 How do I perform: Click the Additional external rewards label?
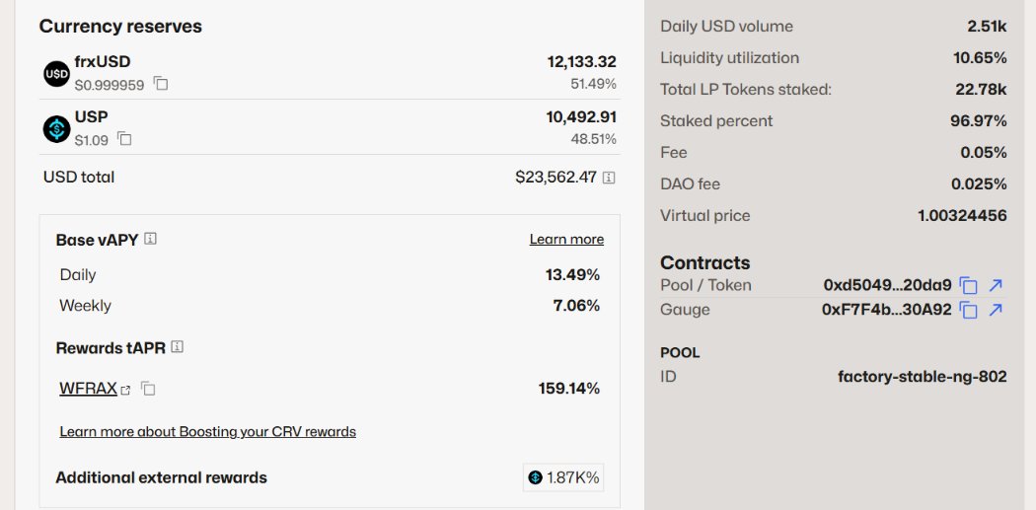[x=161, y=477]
